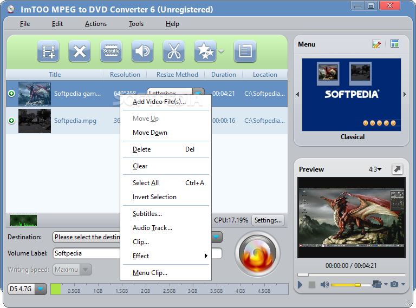The image size is (416, 308).
Task: Click the big flame Burn disc button
Action: pos(257,254)
